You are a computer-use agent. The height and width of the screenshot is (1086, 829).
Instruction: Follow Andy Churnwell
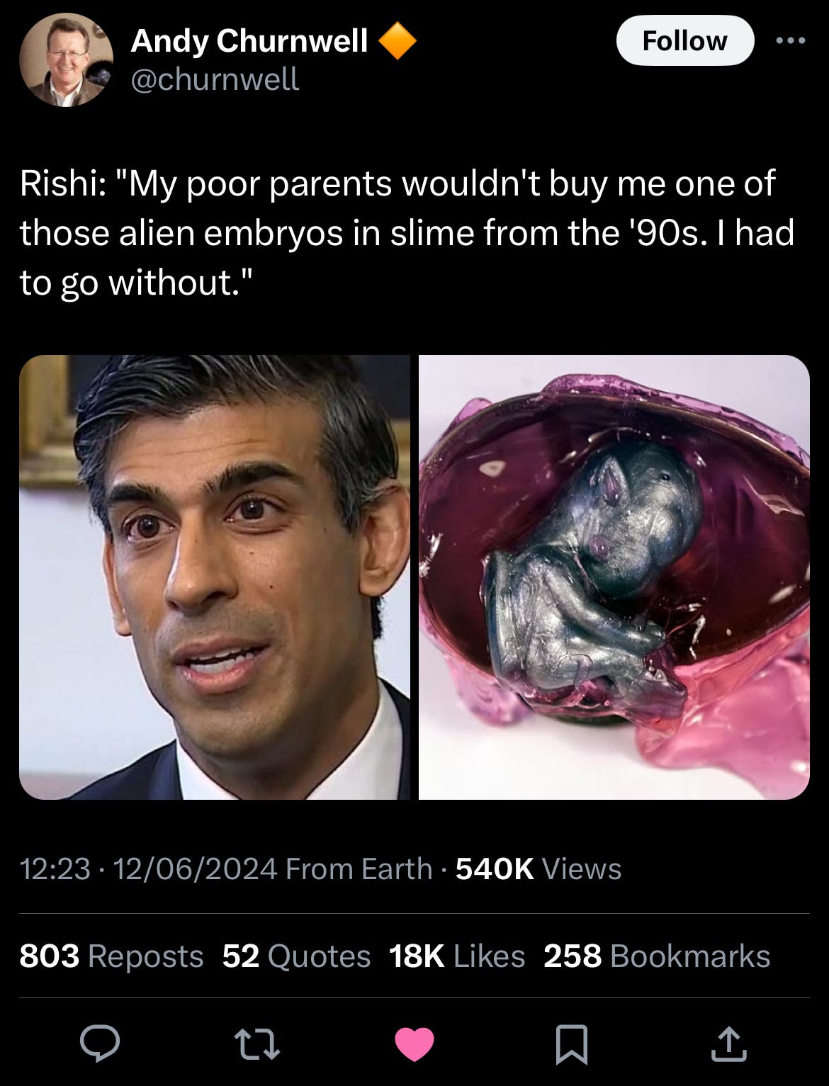coord(684,40)
